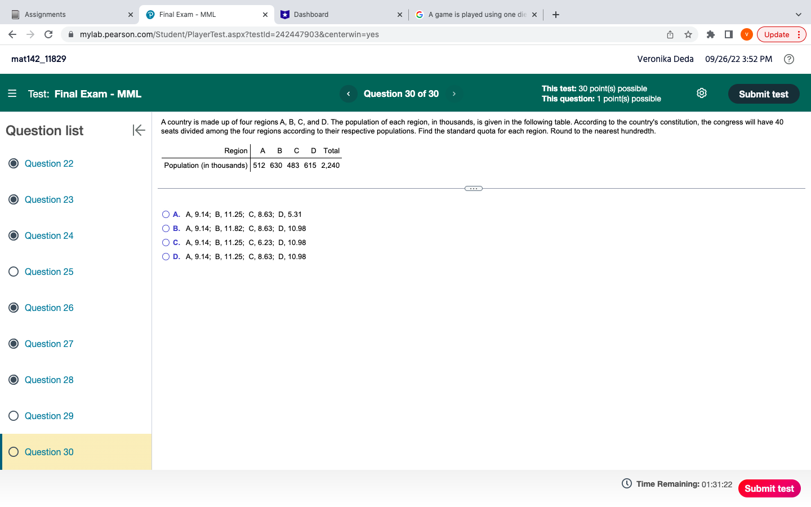Choose answer option D

(166, 256)
